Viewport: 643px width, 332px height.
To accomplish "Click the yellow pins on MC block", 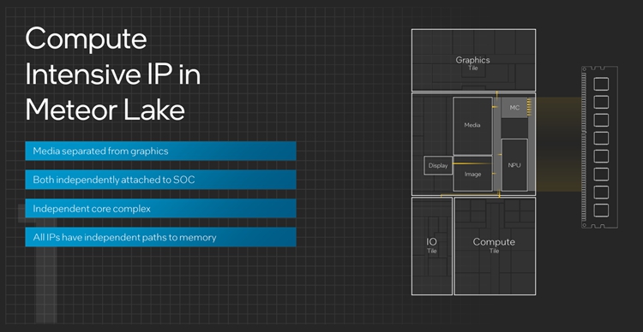I will coord(530,106).
